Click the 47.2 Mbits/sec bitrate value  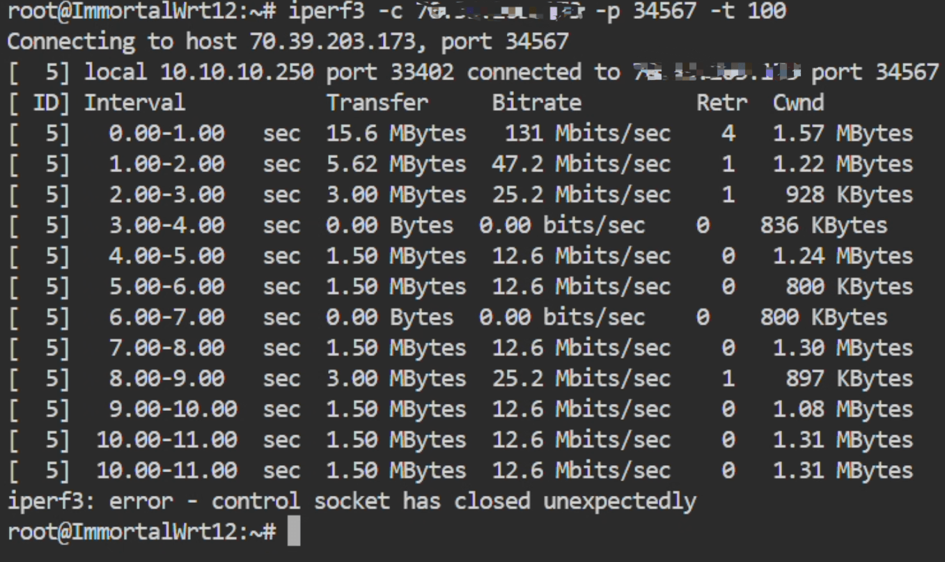coord(581,164)
